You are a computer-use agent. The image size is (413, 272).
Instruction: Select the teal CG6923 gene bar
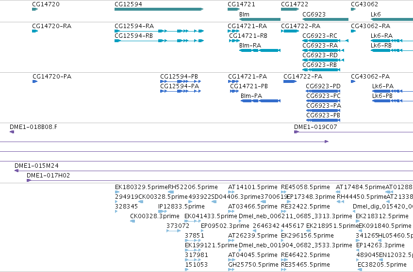click(x=325, y=19)
